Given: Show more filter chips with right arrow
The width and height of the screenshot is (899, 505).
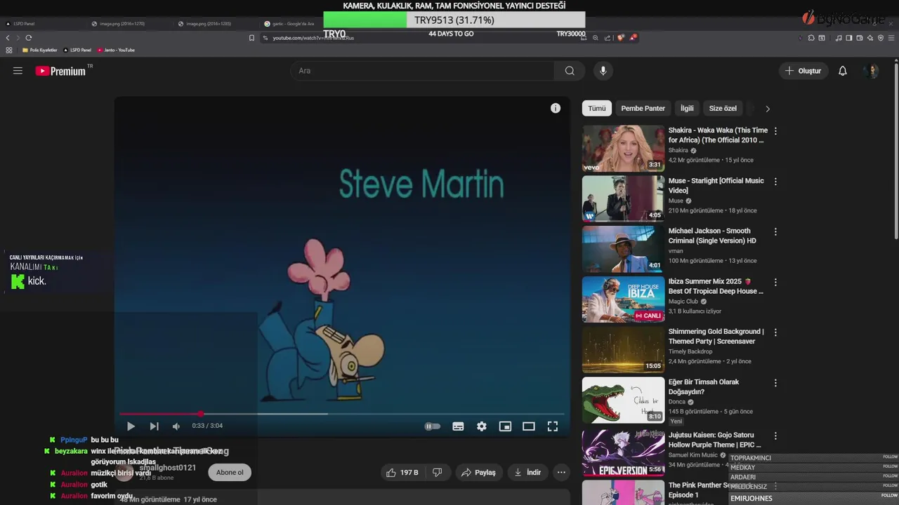Looking at the screenshot, I should pos(768,109).
